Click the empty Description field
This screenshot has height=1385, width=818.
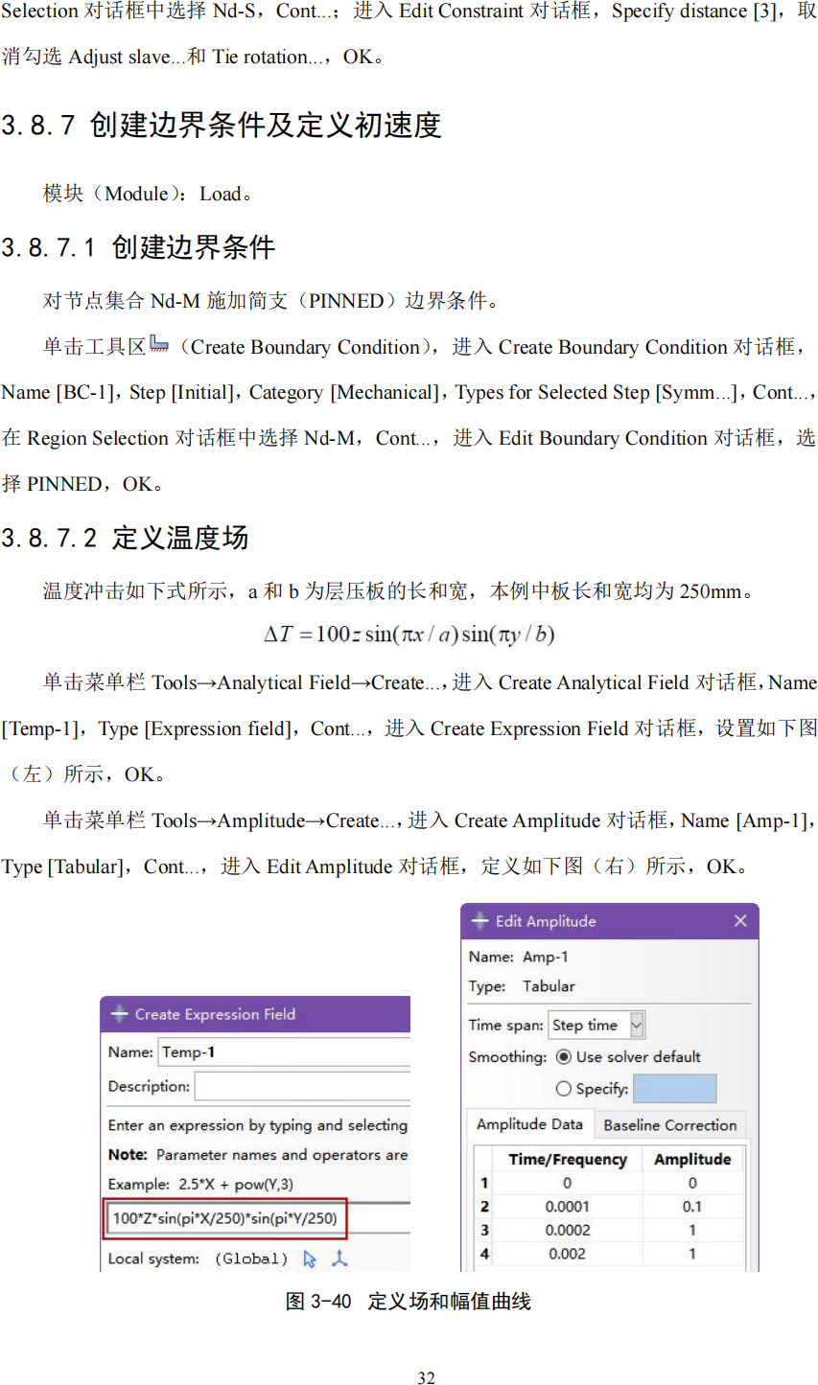302,1086
